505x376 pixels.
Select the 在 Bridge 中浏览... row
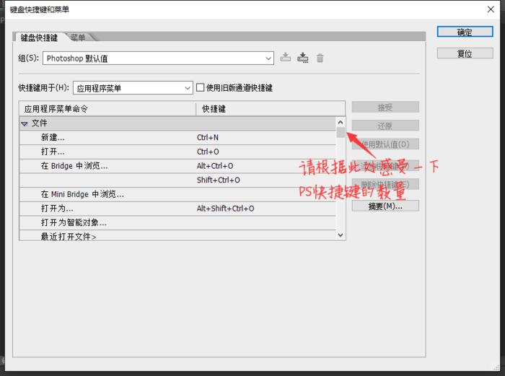coord(177,166)
